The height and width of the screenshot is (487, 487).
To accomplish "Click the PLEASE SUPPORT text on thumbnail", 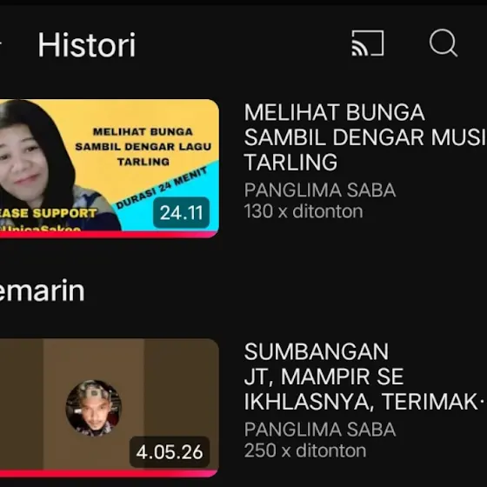I will click(x=48, y=213).
